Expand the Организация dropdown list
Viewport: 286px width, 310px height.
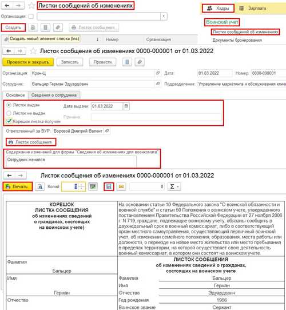[164, 17]
